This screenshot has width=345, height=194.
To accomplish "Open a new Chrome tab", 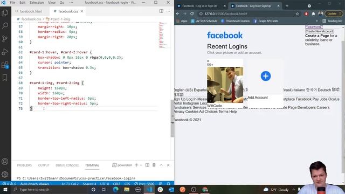I will coord(287,6).
